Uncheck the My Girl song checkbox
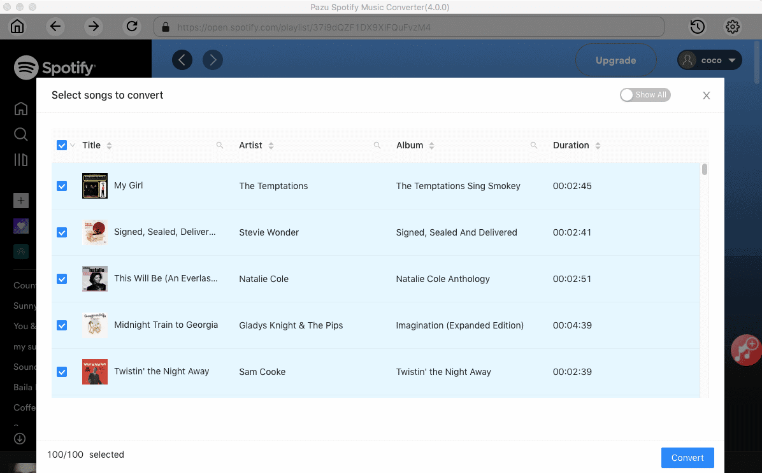 (x=62, y=186)
